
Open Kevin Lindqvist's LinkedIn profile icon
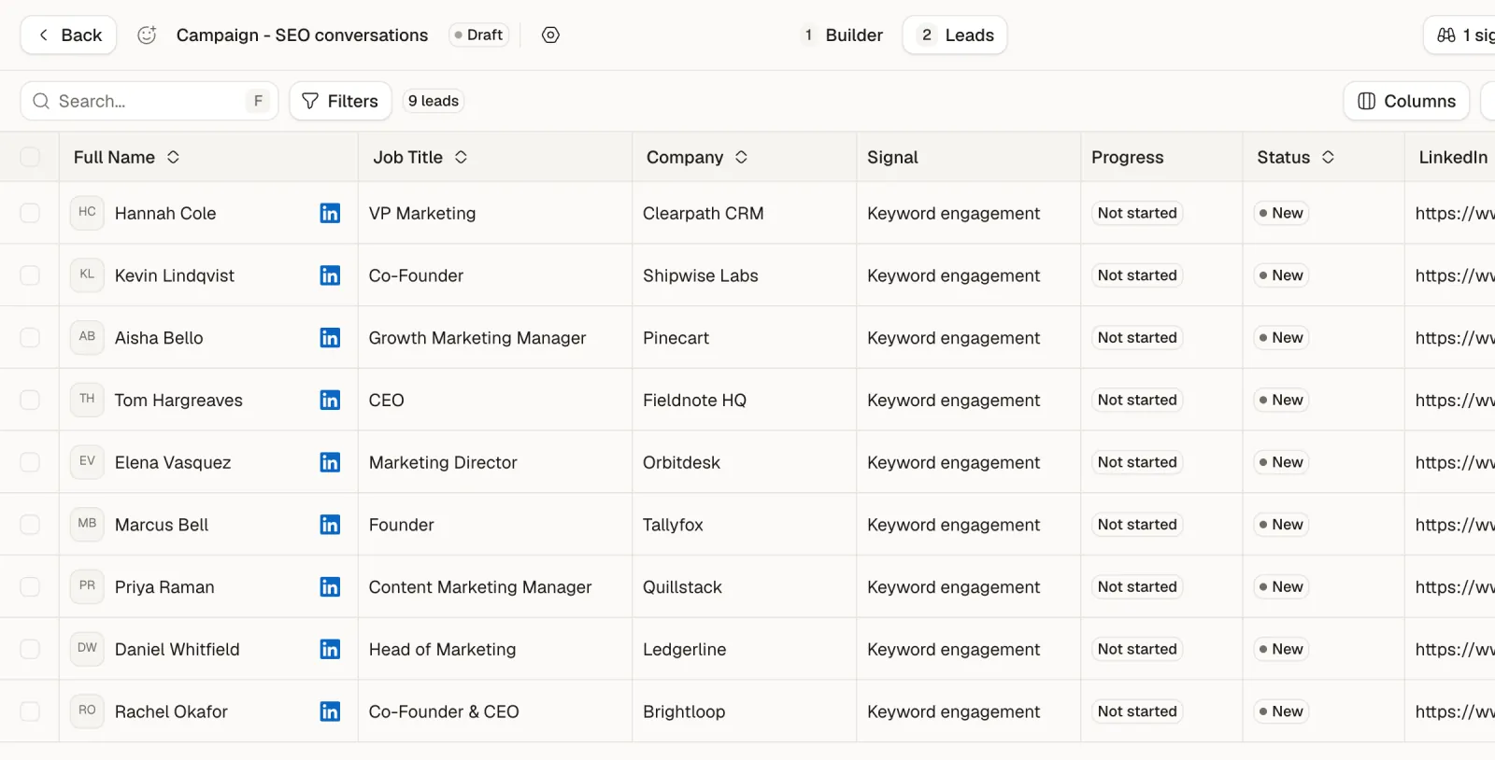(330, 275)
